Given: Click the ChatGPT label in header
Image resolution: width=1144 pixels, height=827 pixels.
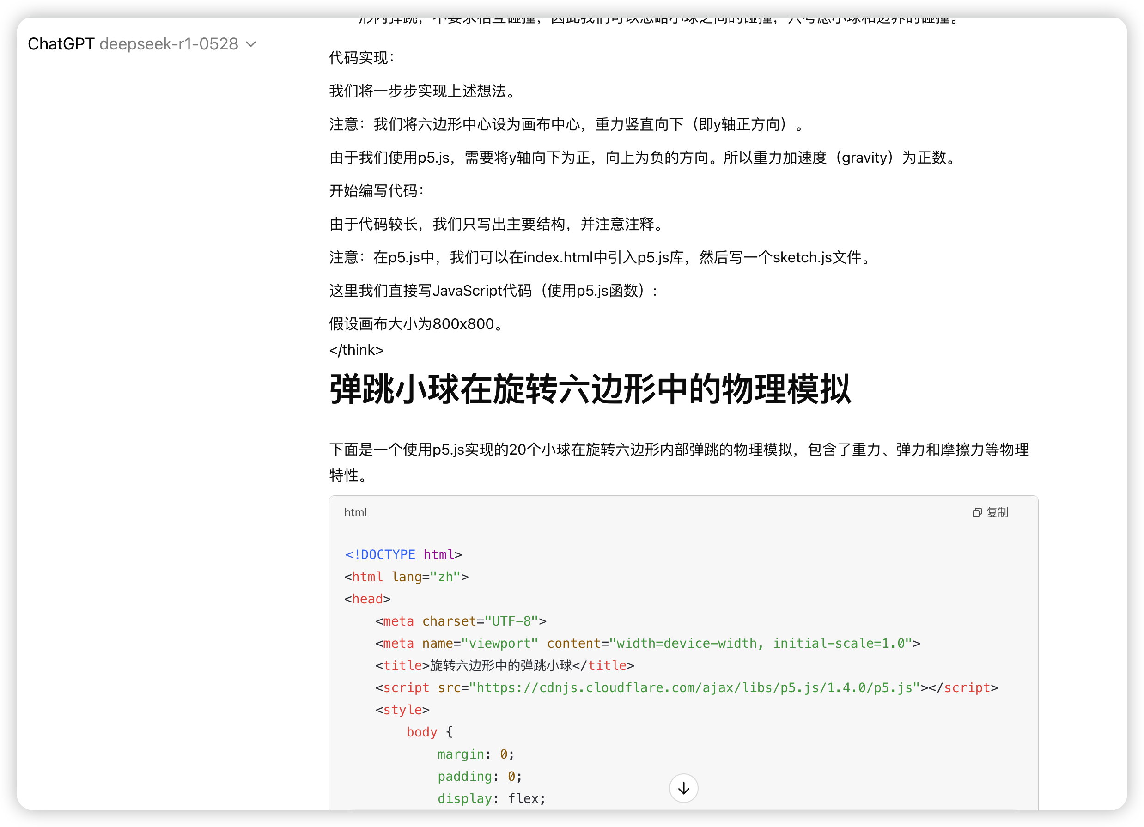Looking at the screenshot, I should tap(61, 44).
